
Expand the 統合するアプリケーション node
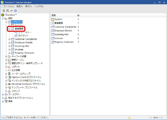pyautogui.click(x=3, y=98)
